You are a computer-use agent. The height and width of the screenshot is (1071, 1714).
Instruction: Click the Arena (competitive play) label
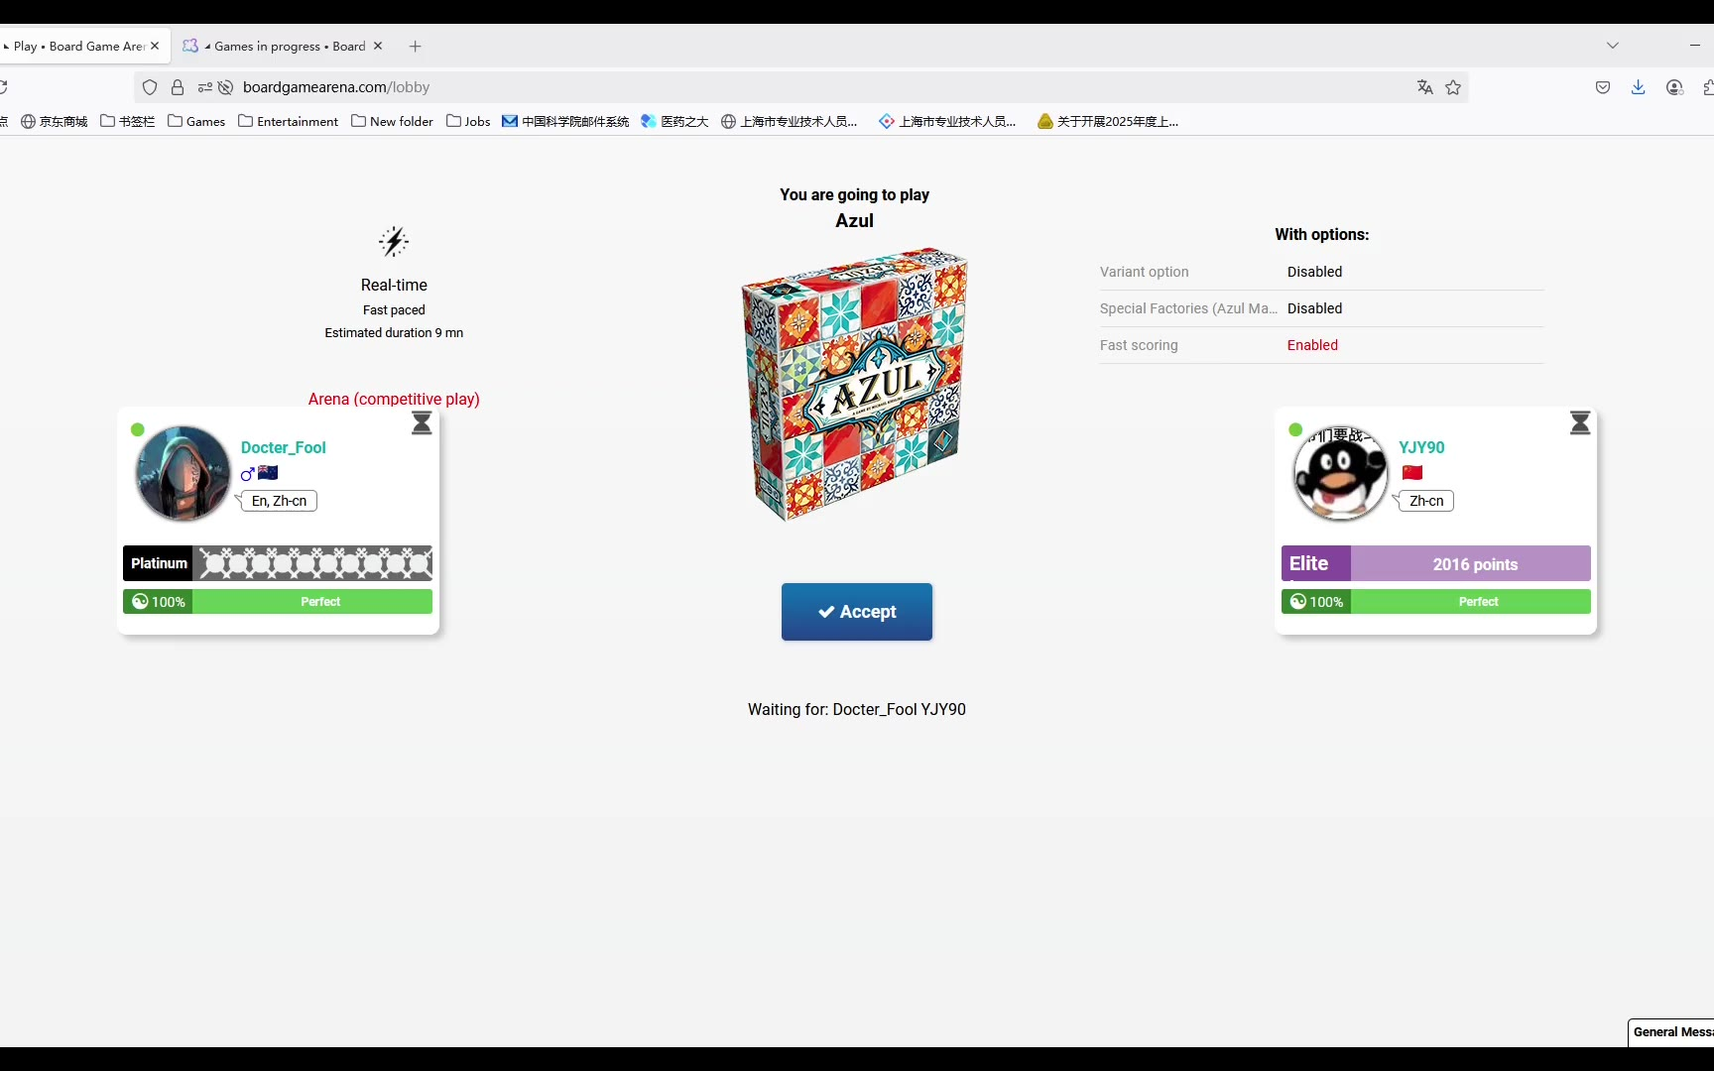pos(394,399)
